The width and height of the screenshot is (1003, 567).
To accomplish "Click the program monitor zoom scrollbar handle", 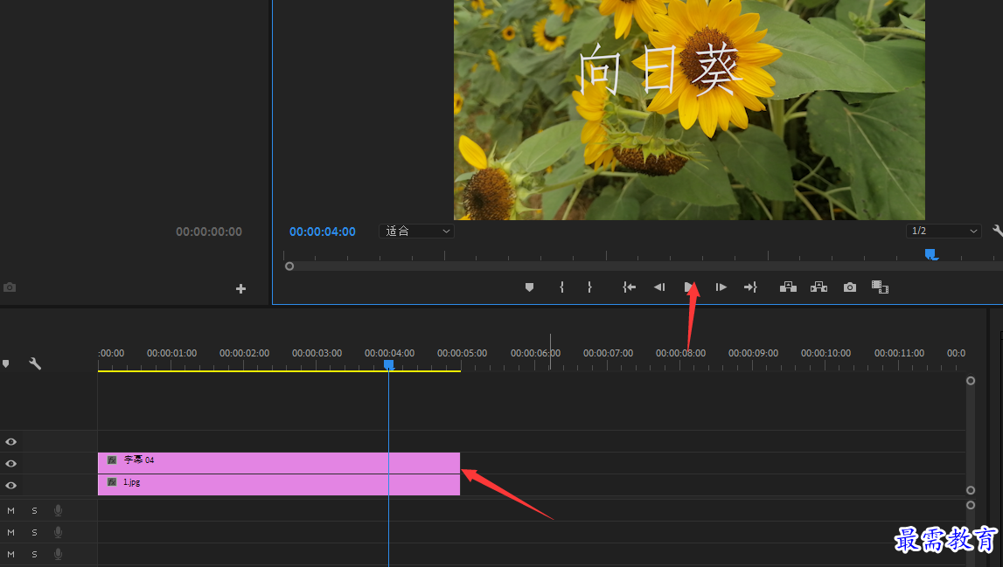I will point(289,266).
